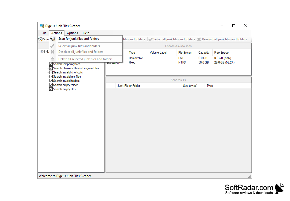This screenshot has width=290, height=201.
Task: Select Search empty files label
Action: (64, 89)
